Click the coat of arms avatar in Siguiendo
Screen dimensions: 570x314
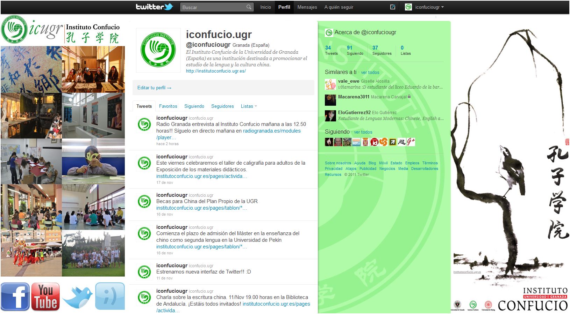tap(365, 142)
